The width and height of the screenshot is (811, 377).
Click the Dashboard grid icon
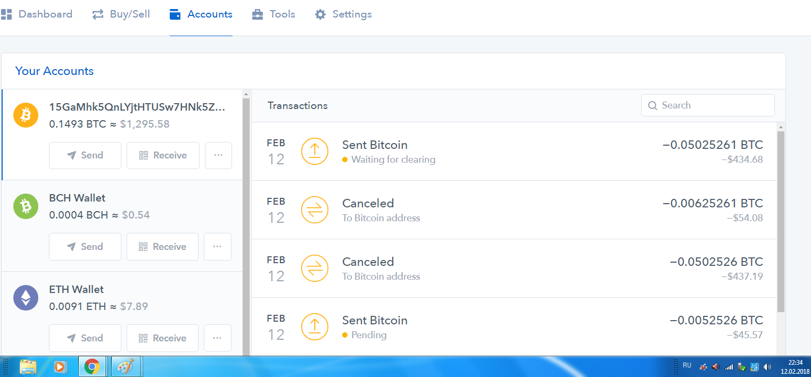click(x=6, y=14)
